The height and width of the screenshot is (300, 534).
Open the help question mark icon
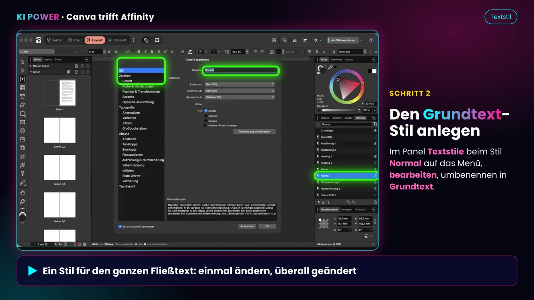(371, 40)
